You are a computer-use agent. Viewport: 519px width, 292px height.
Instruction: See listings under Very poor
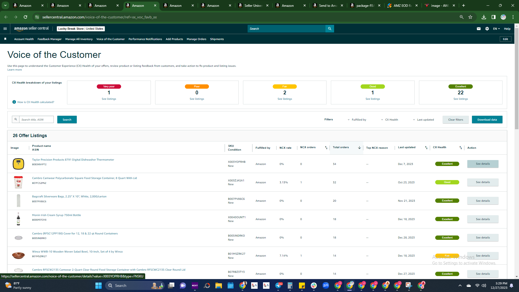(109, 99)
